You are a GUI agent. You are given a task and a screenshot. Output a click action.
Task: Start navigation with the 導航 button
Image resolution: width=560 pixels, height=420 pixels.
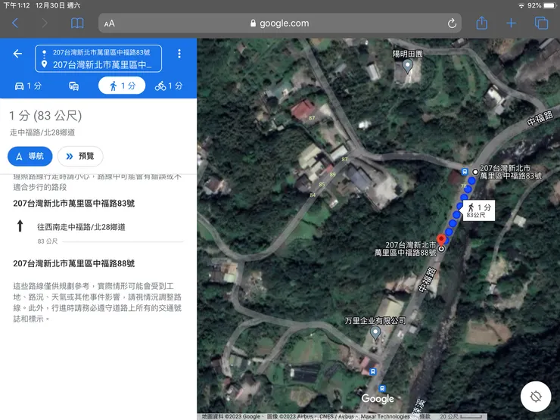pyautogui.click(x=30, y=156)
